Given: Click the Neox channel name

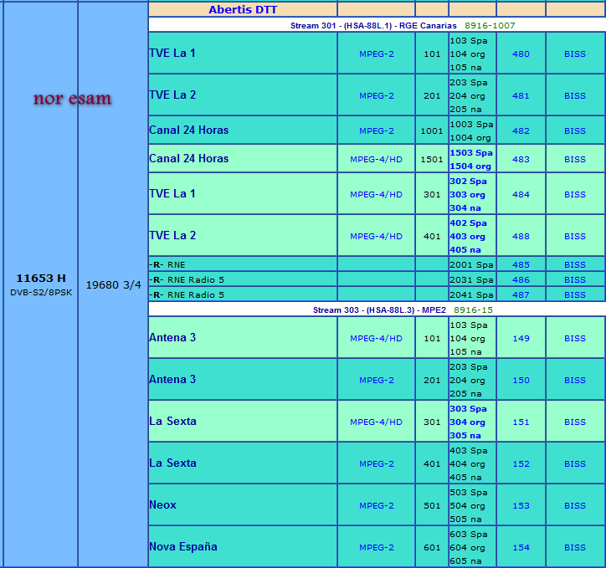Looking at the screenshot, I should (x=162, y=505).
